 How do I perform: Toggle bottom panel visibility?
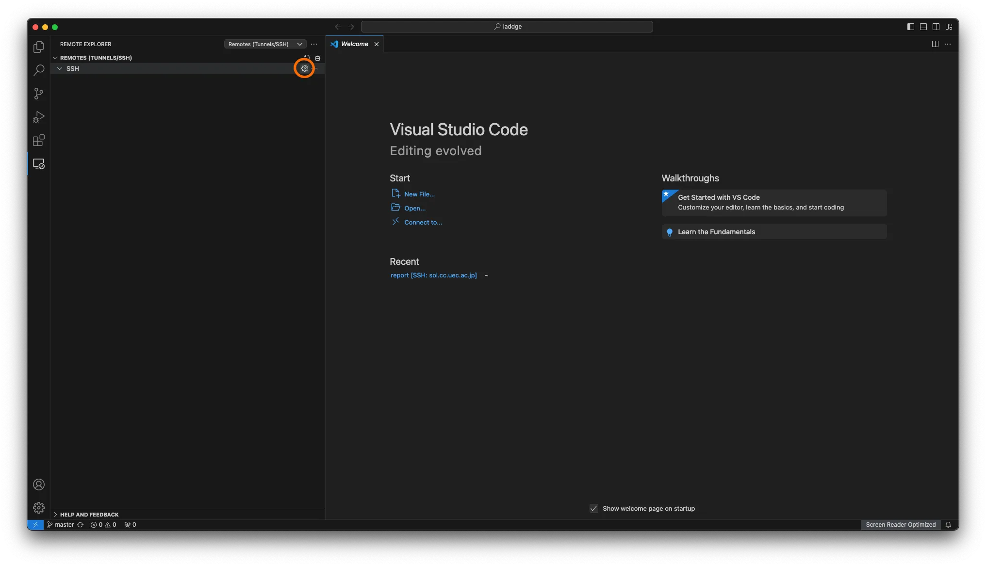(923, 27)
